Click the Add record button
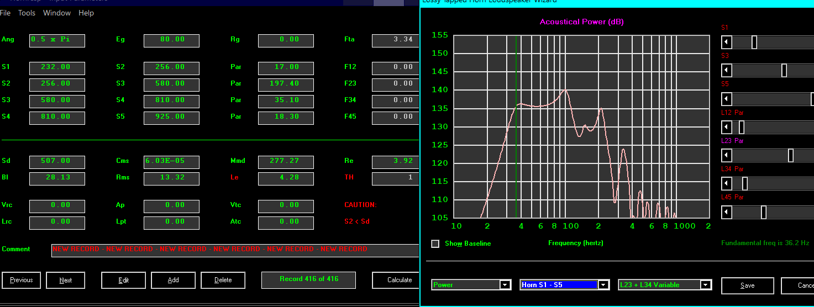 click(173, 280)
